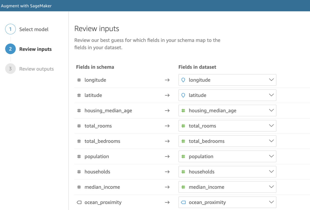310x210 pixels.
Task: Open the latitude dataset dropdown chevron
Action: pos(271,95)
